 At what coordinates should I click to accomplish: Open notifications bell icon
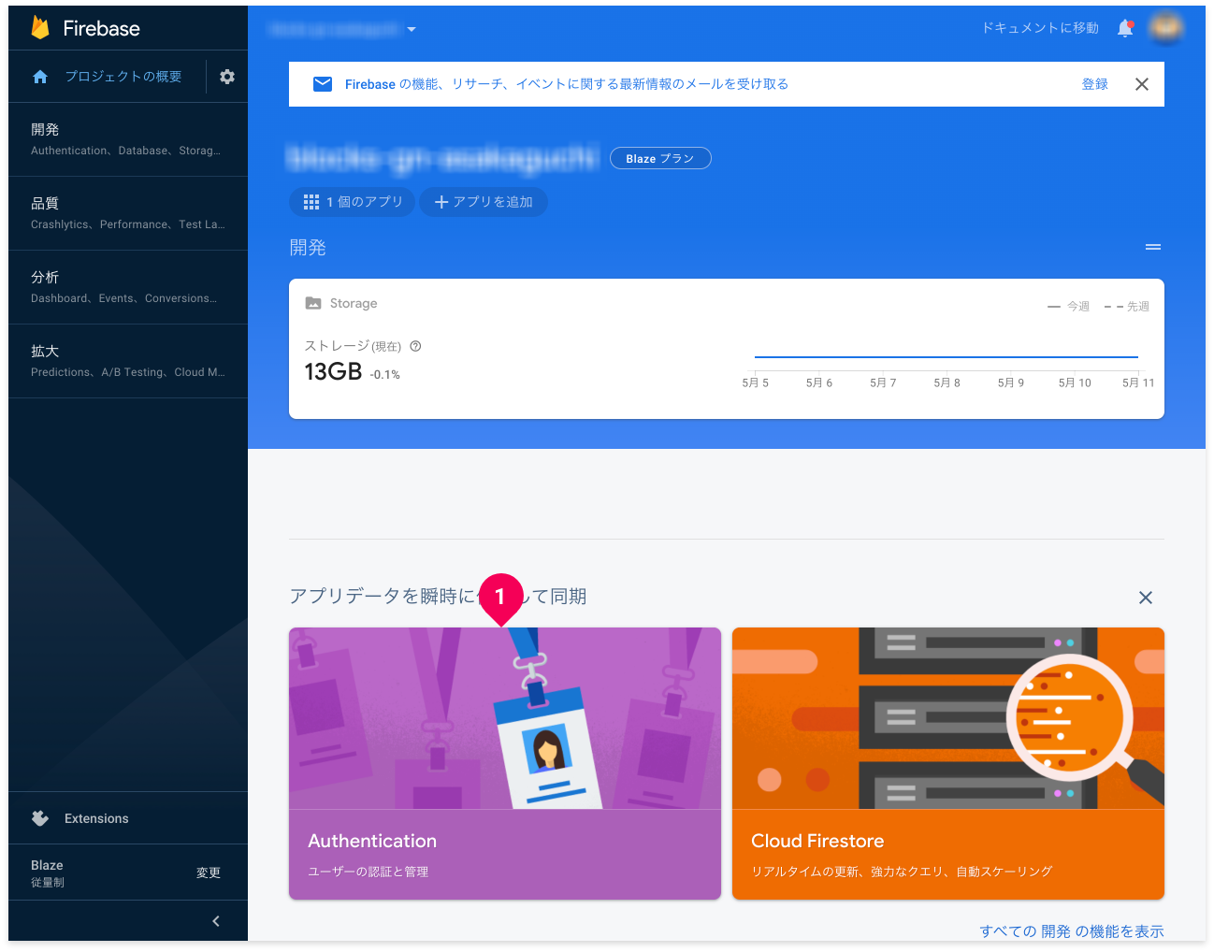coord(1125,28)
